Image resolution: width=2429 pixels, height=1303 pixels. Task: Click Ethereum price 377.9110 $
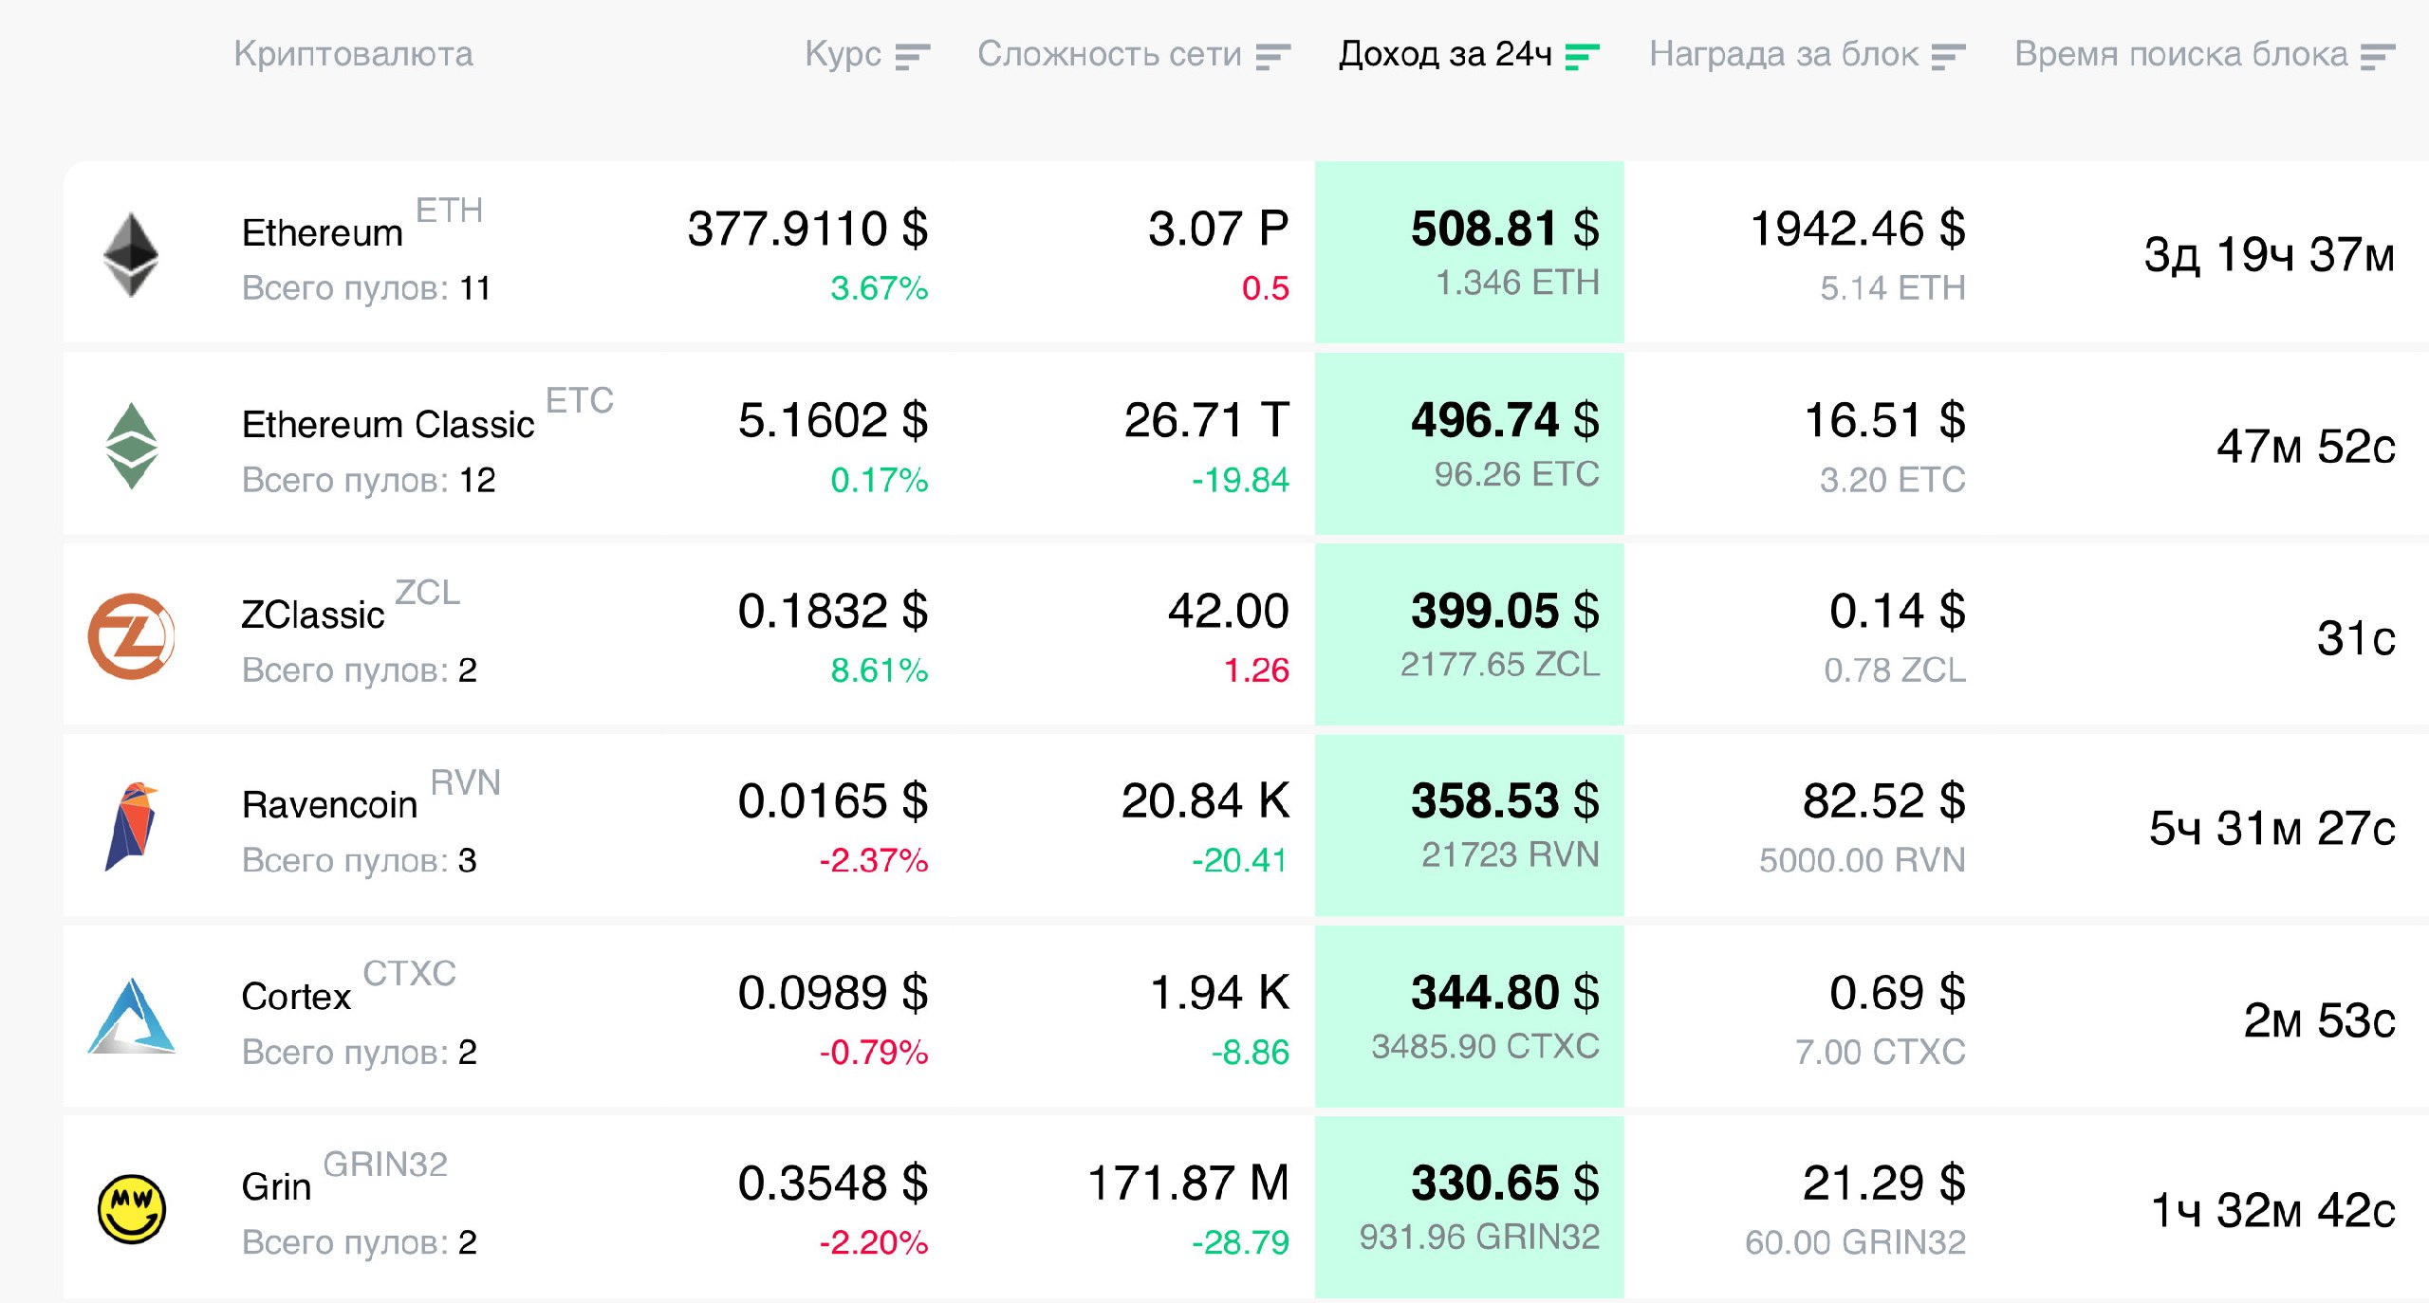[807, 229]
